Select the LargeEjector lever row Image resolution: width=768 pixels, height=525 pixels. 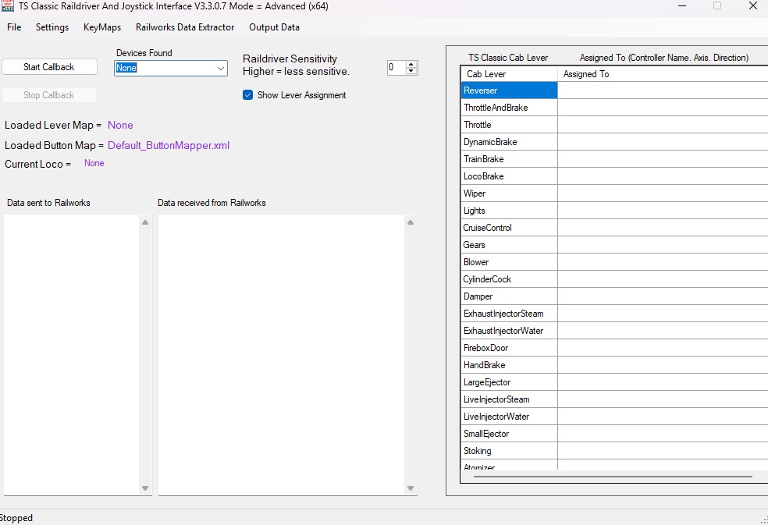coord(509,382)
